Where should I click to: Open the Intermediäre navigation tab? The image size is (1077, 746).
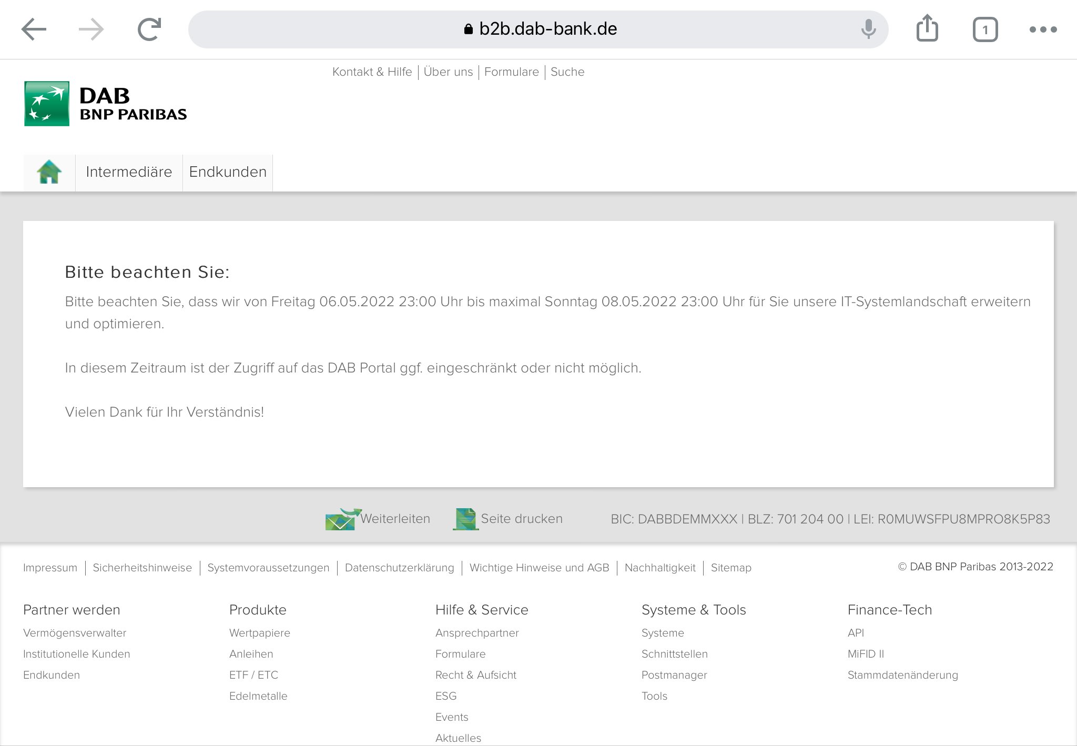pos(129,172)
